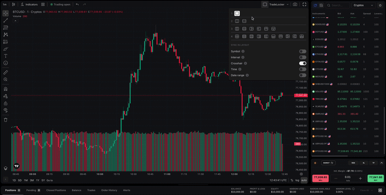Select the zoom in tool
The height and width of the screenshot is (195, 386).
point(5,80)
